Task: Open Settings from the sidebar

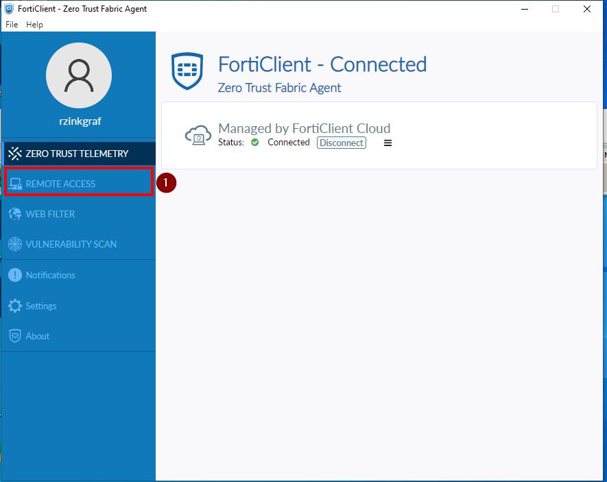Action: [79, 306]
